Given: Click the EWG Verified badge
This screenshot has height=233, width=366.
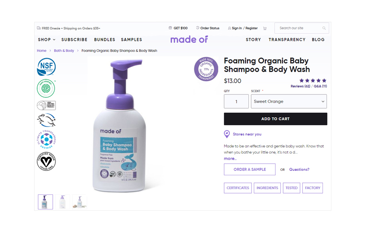Looking at the screenshot, I should pyautogui.click(x=46, y=88).
